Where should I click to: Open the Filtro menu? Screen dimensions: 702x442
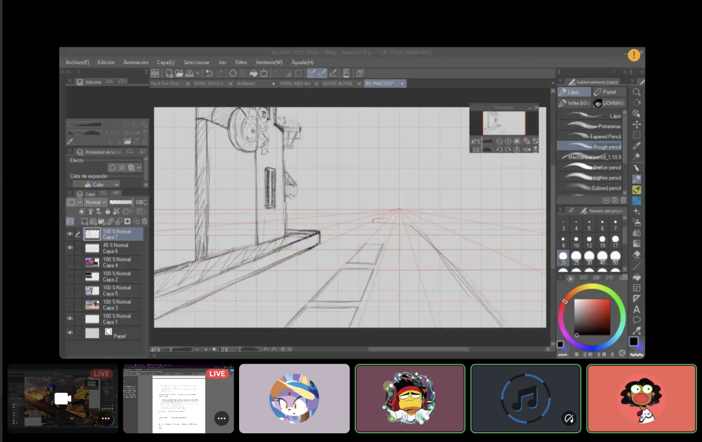point(241,63)
